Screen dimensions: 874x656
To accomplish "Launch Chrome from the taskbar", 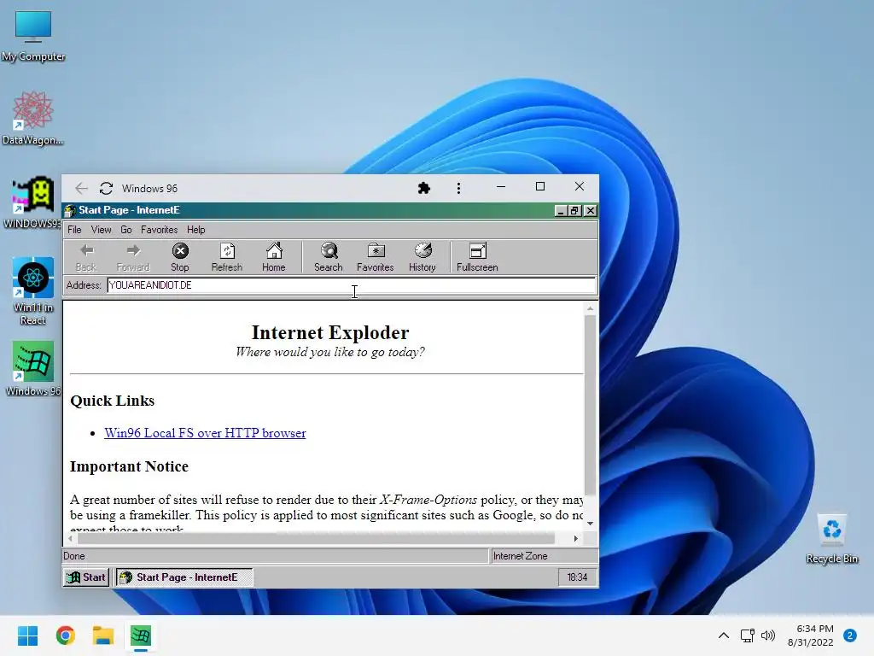I will tap(65, 635).
